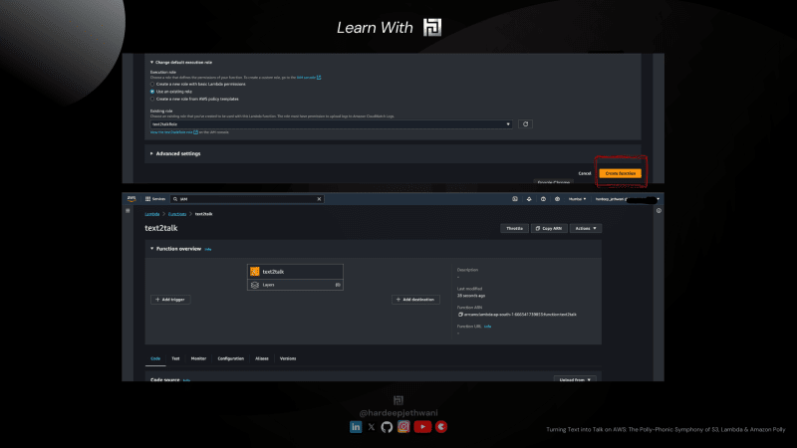The width and height of the screenshot is (797, 448).
Task: Open Info link beside Function overview
Action: click(x=208, y=250)
